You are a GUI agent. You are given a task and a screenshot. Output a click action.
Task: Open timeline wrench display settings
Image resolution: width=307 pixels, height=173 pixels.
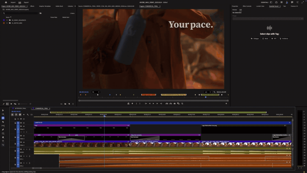coord(28,114)
